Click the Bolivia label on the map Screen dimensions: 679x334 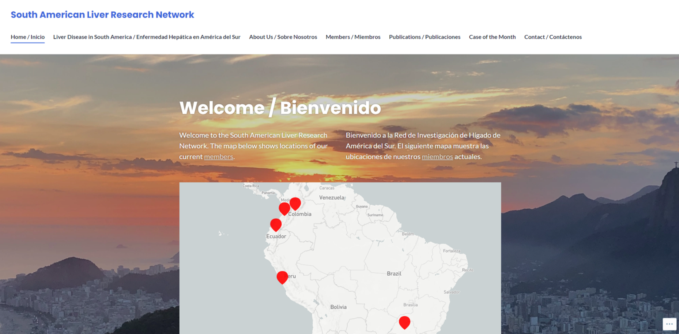coord(338,307)
